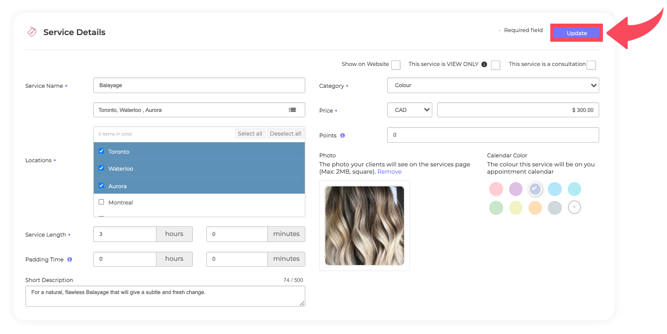Click the Points input field

click(x=493, y=135)
